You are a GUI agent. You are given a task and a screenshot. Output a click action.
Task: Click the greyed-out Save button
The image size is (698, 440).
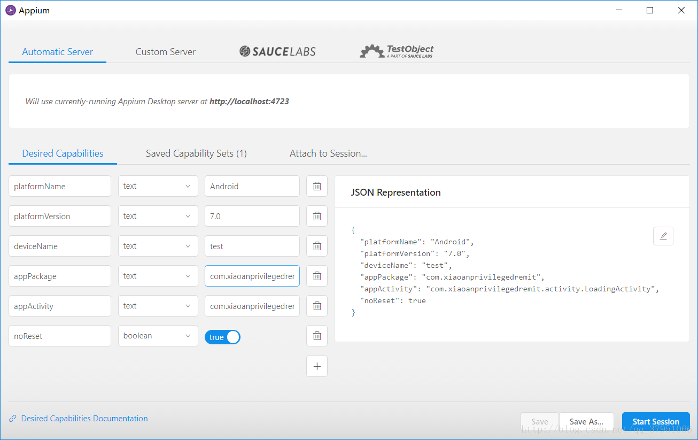pos(540,422)
